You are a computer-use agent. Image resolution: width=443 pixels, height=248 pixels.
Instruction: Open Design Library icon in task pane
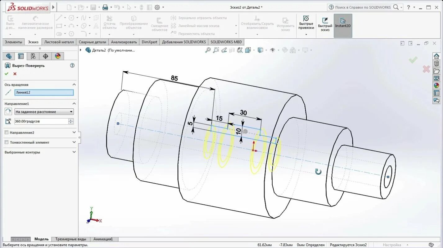(x=436, y=63)
